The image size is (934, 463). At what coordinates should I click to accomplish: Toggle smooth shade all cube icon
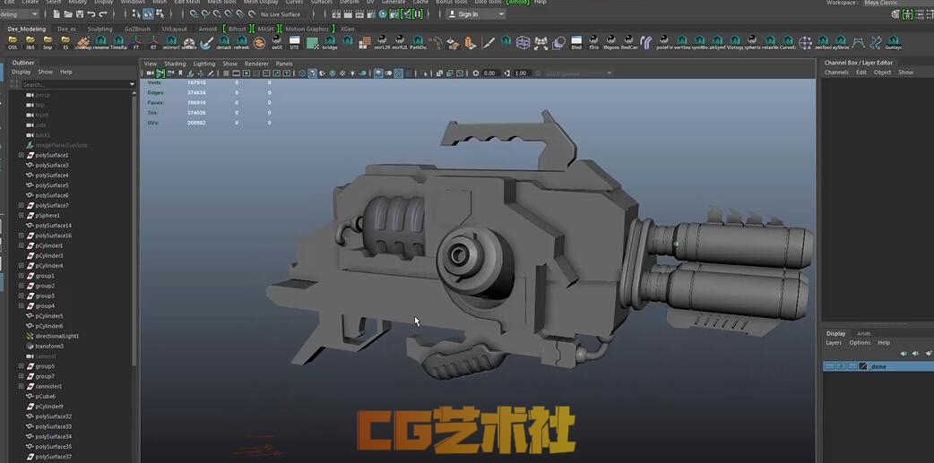(x=312, y=73)
